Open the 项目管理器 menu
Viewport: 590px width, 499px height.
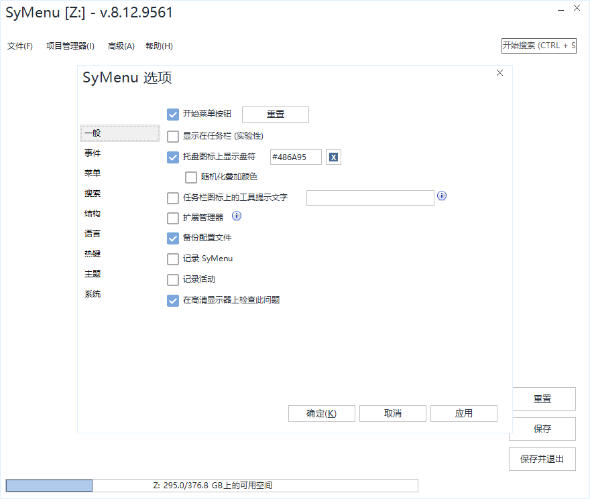tap(70, 46)
